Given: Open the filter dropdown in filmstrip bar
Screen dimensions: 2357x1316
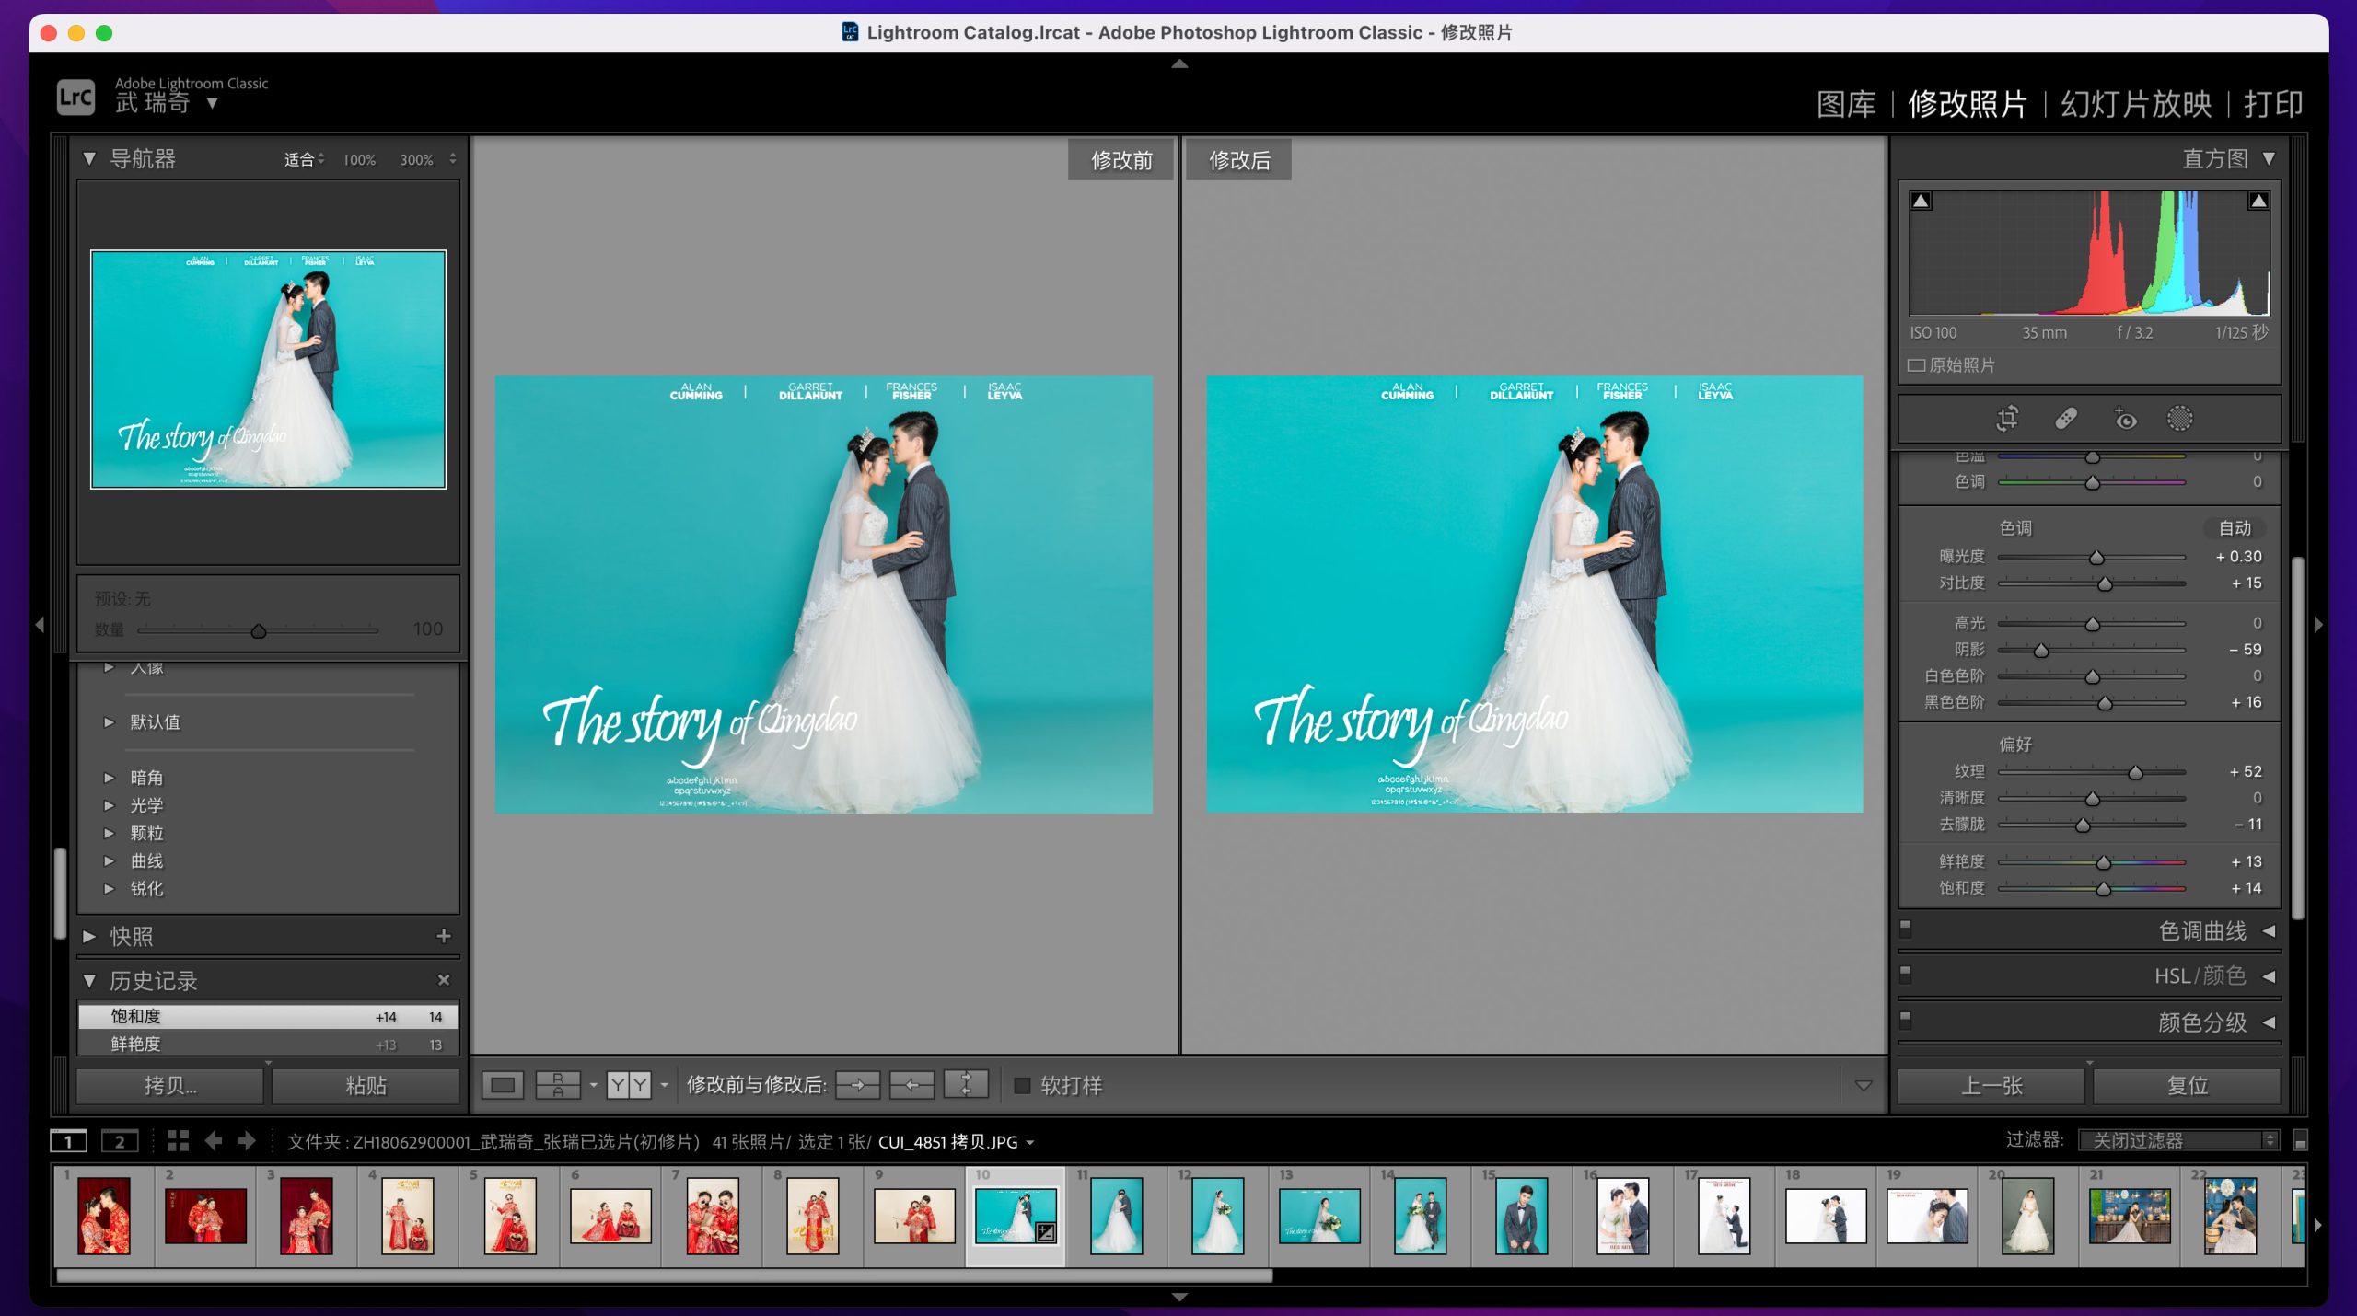Looking at the screenshot, I should point(2178,1140).
